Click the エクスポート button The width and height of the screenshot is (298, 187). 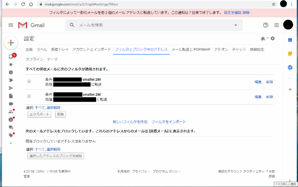pyautogui.click(x=39, y=114)
